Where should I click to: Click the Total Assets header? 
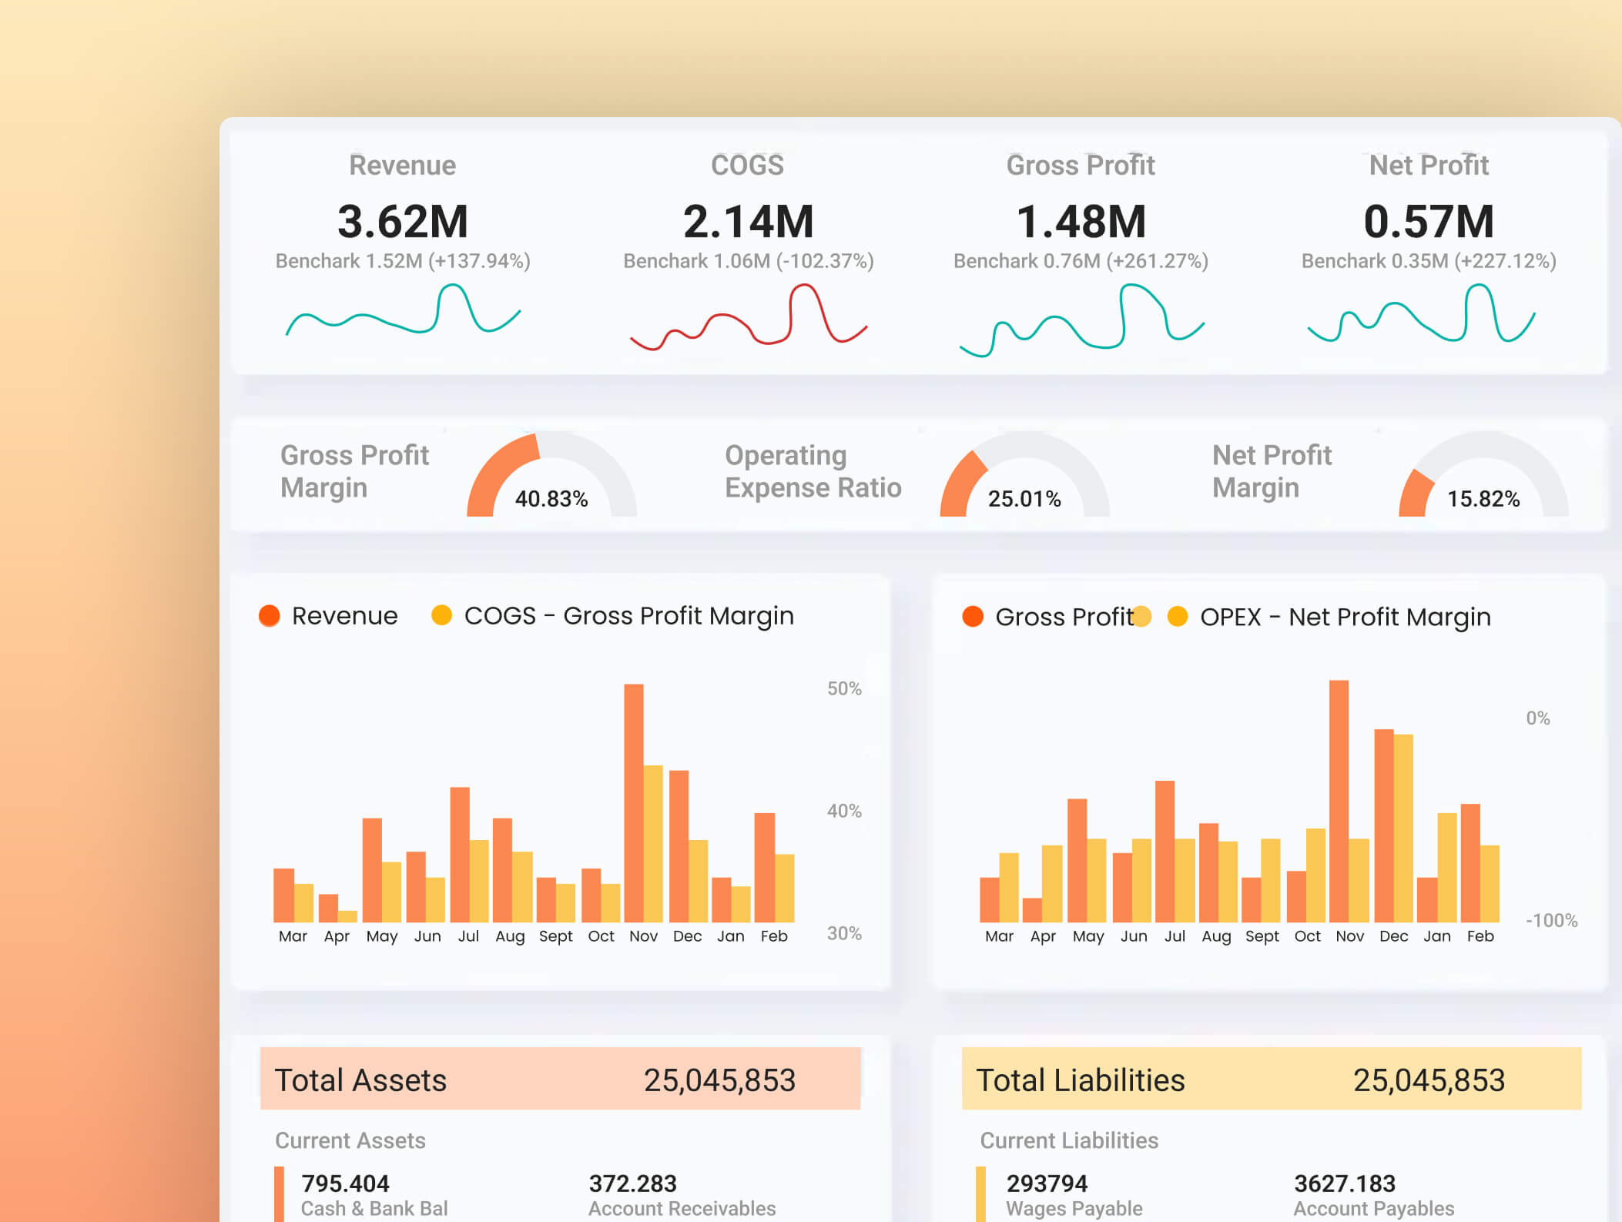[360, 1080]
